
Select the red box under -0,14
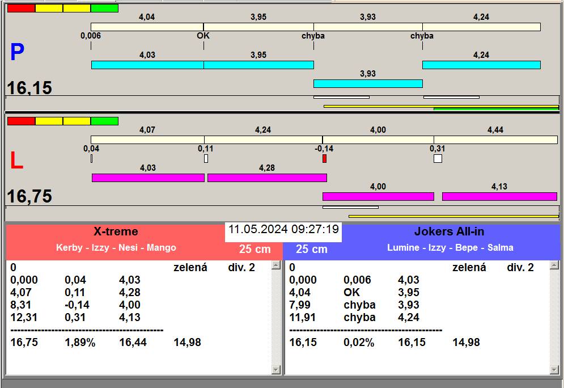pyautogui.click(x=324, y=158)
